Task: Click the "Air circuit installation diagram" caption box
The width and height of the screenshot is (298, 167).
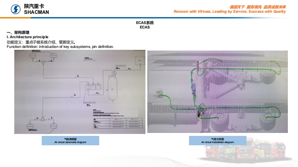Action: tap(217, 141)
